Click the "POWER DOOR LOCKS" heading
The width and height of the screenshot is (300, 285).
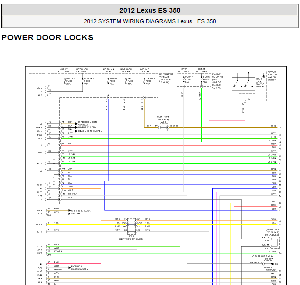(x=47, y=37)
